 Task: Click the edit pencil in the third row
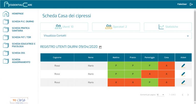(183, 82)
